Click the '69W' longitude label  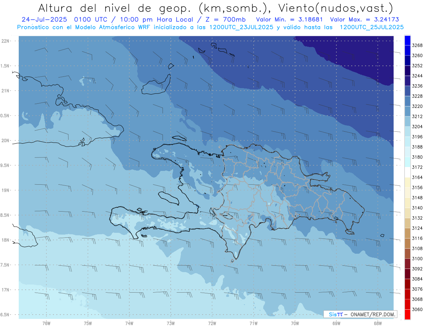336,323
